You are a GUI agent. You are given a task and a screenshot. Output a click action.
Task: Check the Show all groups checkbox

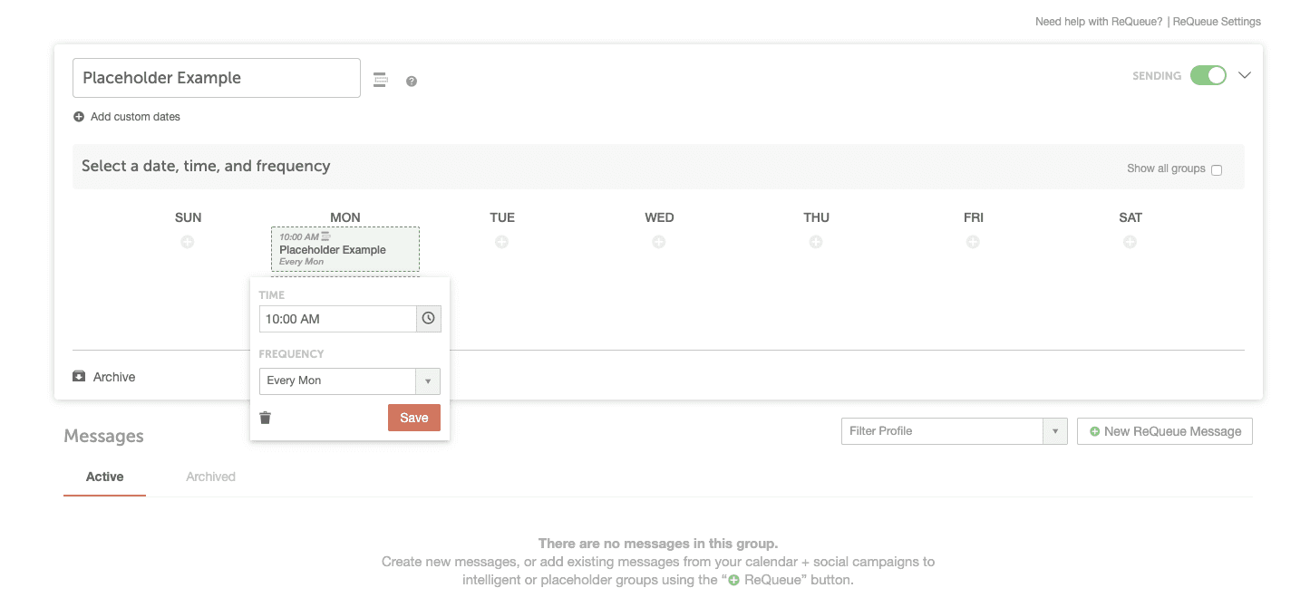1217,169
